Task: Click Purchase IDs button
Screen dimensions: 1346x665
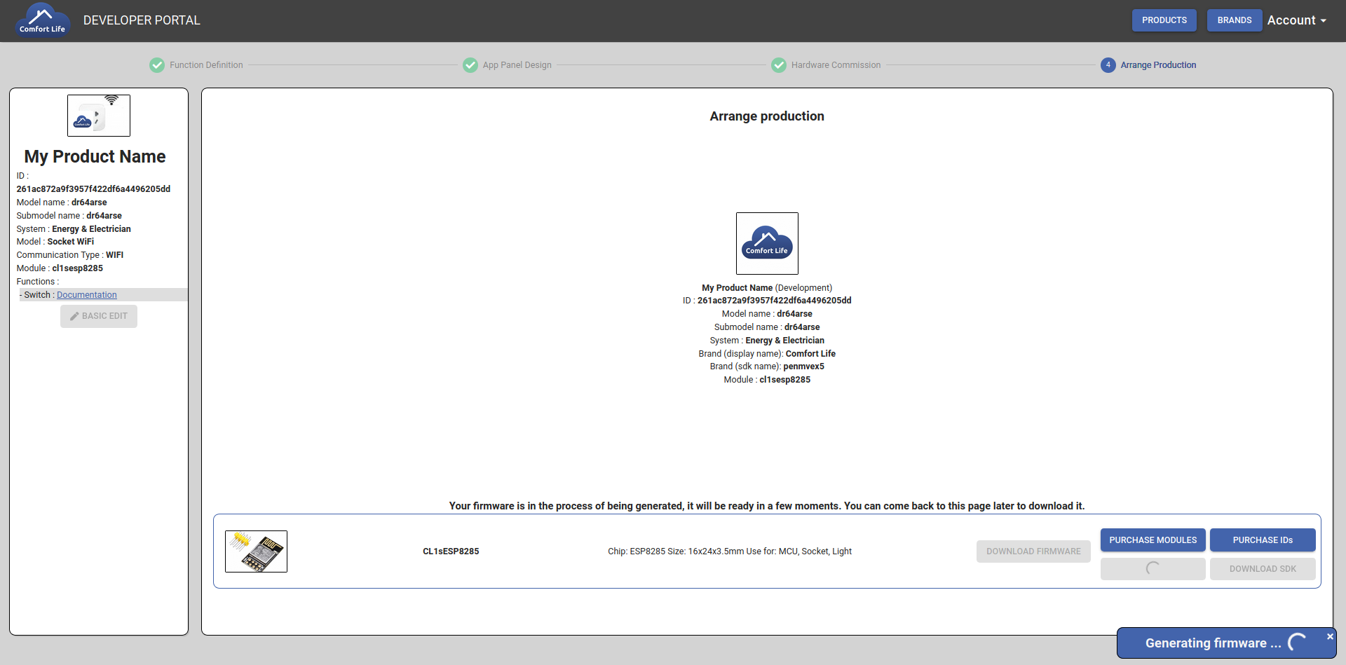Action: (1263, 540)
